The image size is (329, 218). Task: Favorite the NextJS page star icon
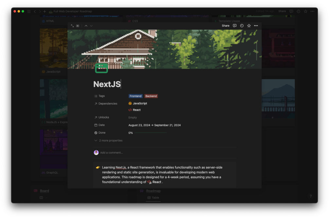coord(249,25)
